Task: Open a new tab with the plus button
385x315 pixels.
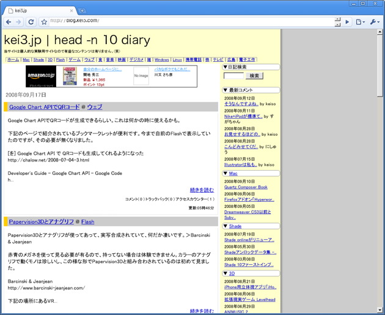Action: click(82, 10)
